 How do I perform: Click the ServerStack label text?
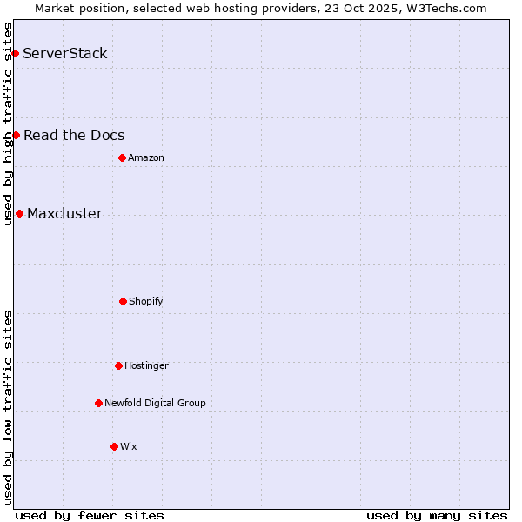(65, 54)
